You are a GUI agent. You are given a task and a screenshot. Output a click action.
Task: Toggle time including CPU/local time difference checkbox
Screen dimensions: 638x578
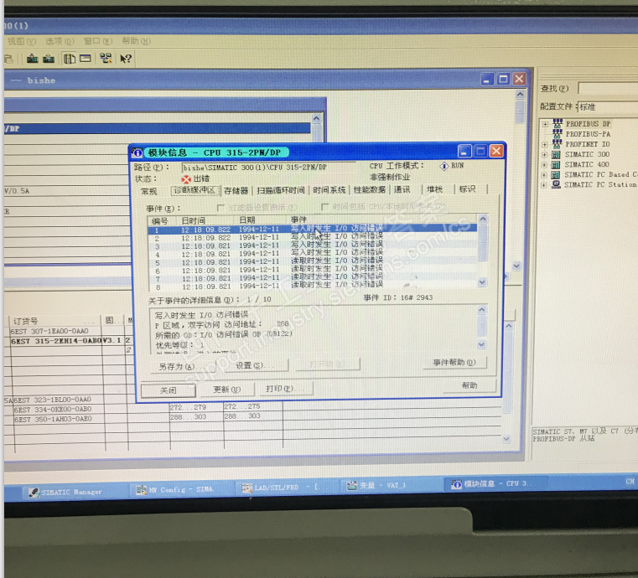point(324,207)
